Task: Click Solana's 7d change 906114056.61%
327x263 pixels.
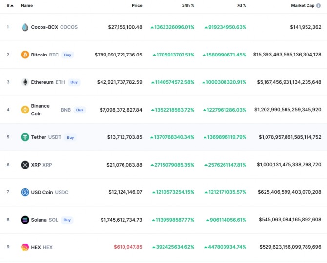Action: click(226, 220)
